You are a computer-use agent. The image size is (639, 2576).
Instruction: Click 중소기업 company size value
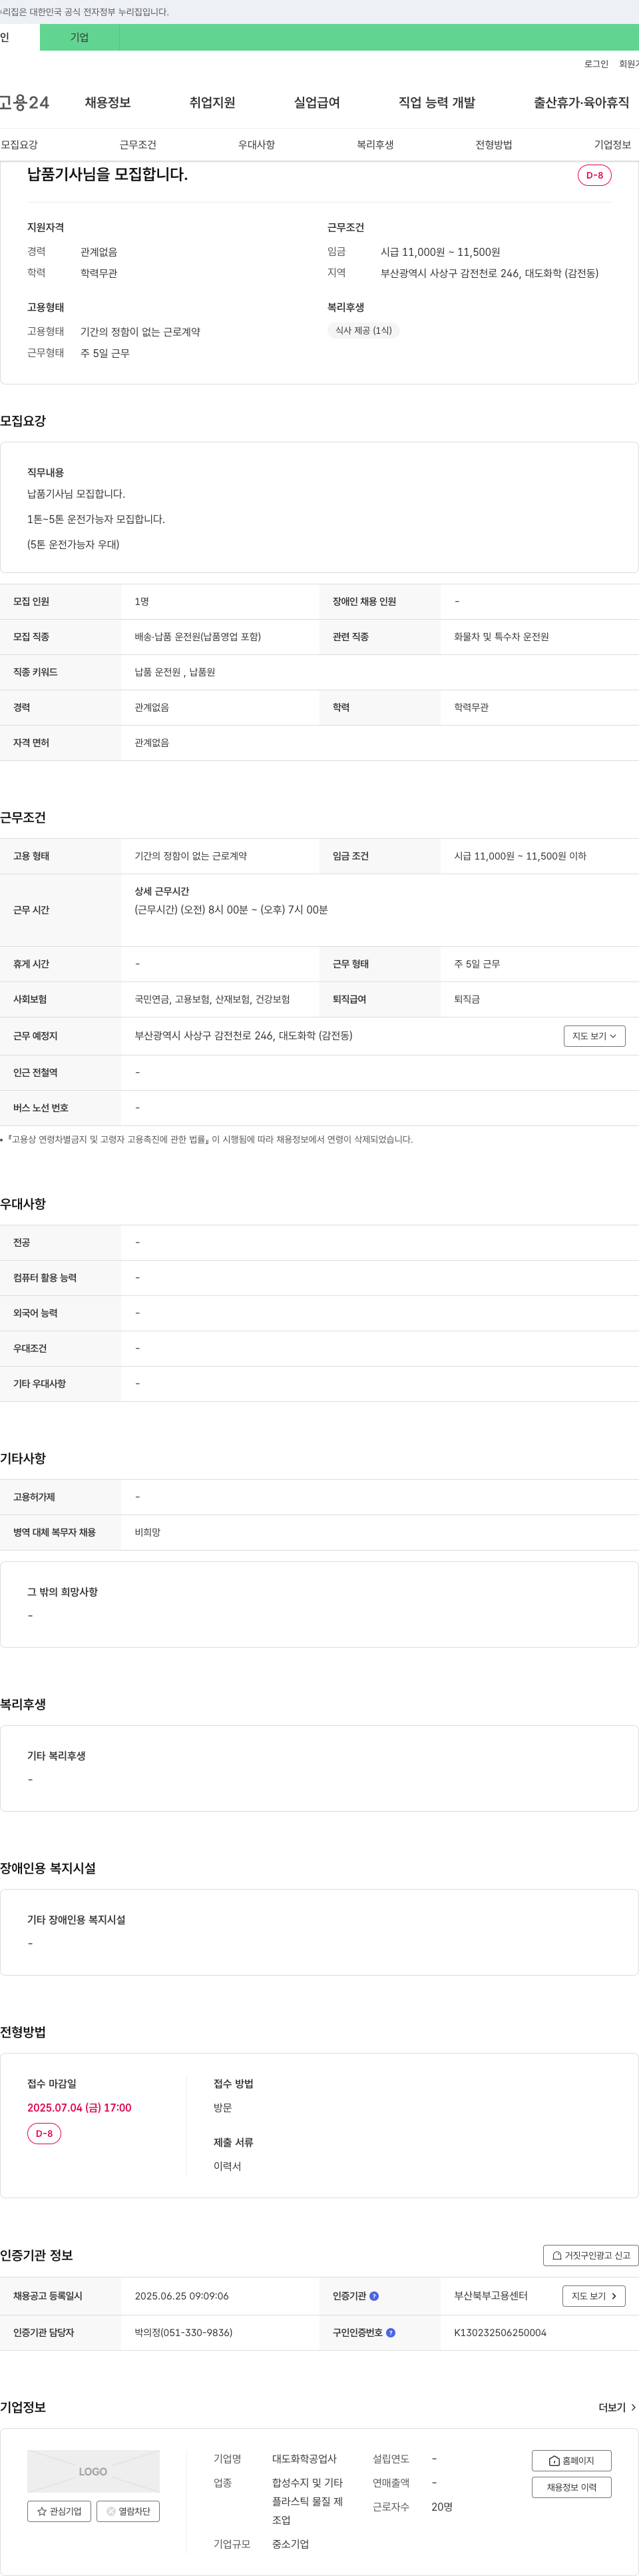[x=290, y=2544]
